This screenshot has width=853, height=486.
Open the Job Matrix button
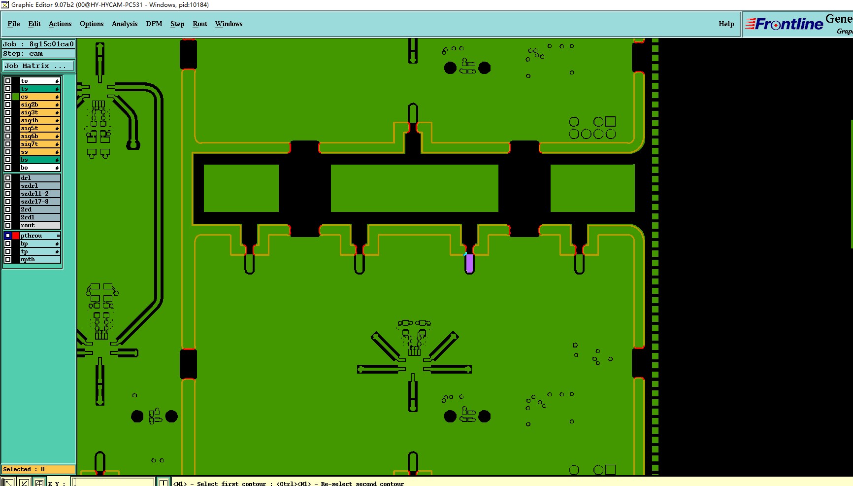coord(39,66)
